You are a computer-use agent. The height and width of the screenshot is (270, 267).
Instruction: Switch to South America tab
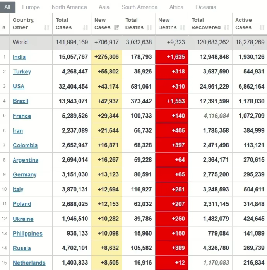click(x=139, y=7)
